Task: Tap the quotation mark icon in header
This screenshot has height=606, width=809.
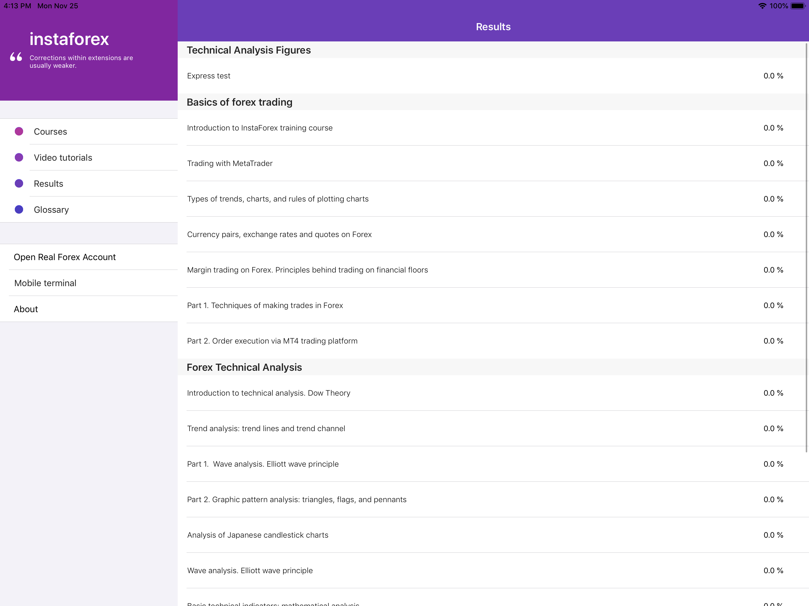Action: point(16,57)
